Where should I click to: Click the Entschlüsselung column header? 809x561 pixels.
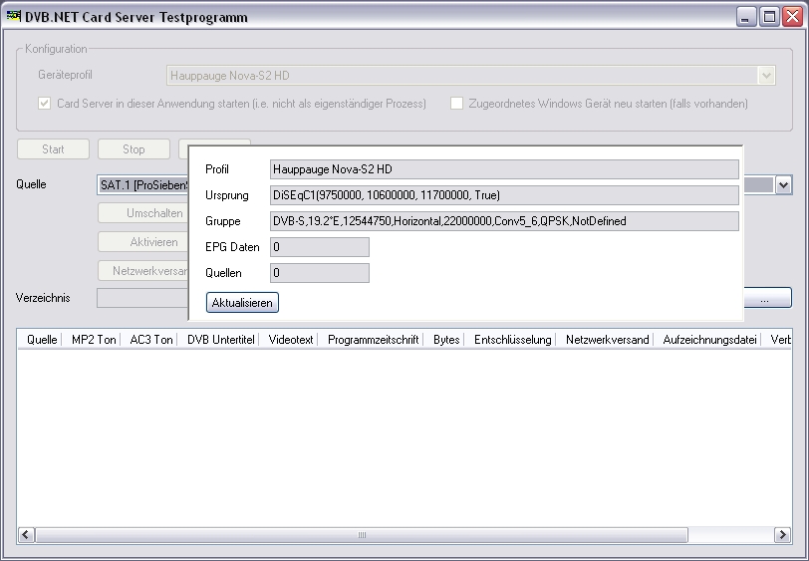tap(512, 340)
